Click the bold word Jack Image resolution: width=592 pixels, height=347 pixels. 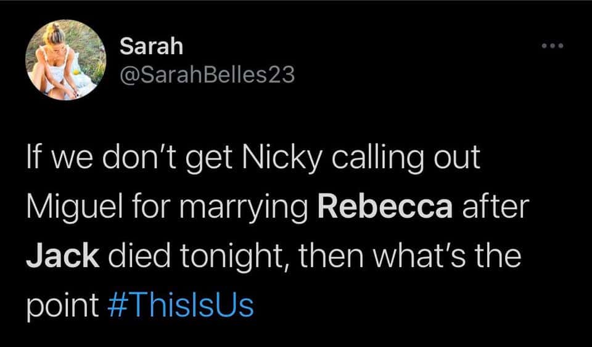(x=62, y=256)
